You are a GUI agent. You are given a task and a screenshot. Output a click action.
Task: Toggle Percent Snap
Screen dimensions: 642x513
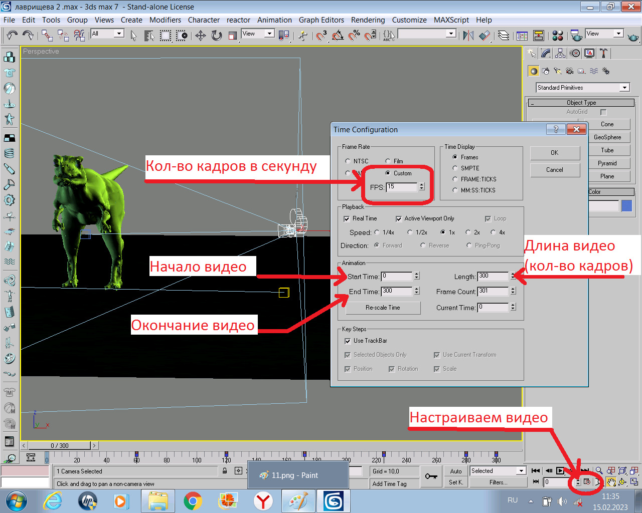click(354, 35)
